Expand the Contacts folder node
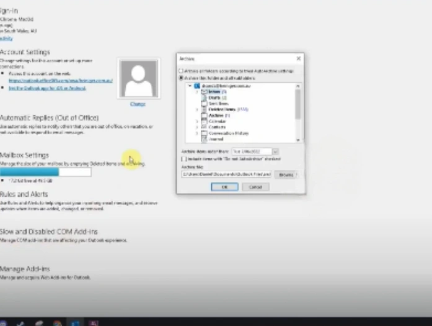 (196, 127)
